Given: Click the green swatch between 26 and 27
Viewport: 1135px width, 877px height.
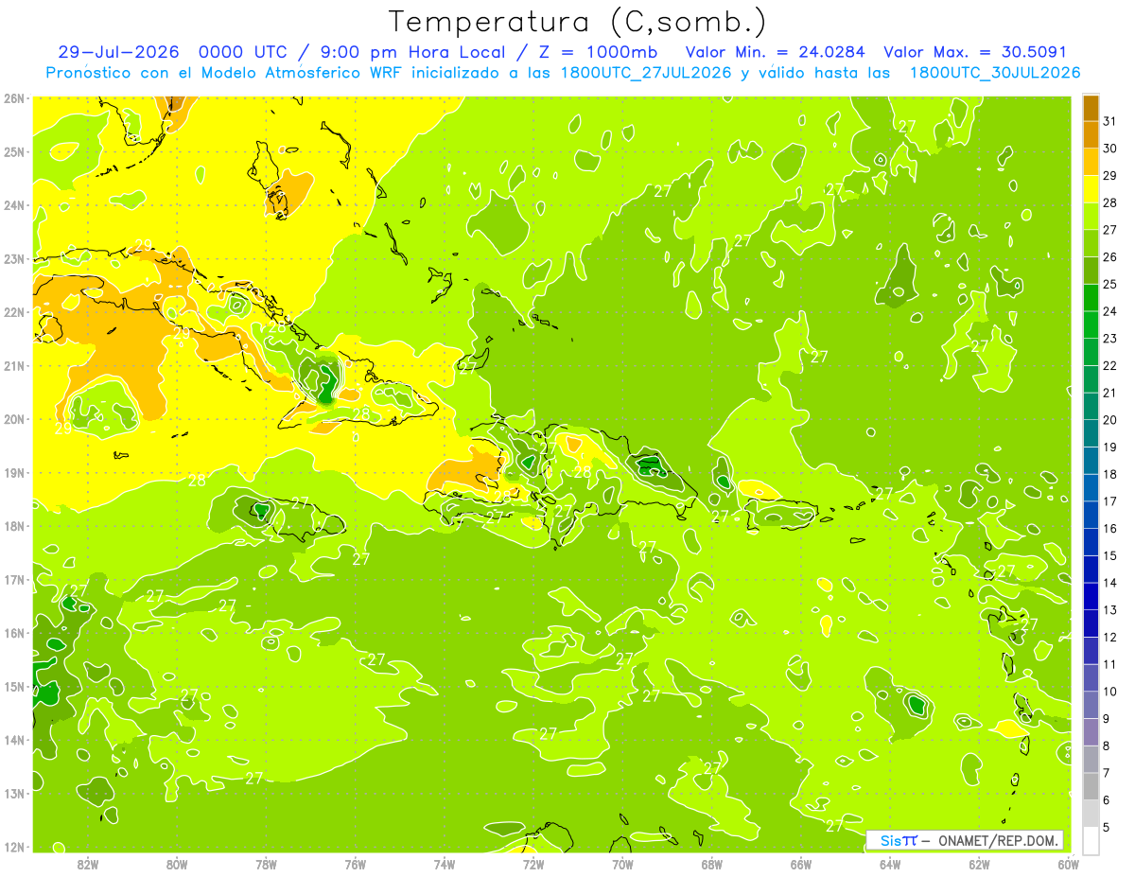Looking at the screenshot, I should [x=1091, y=243].
